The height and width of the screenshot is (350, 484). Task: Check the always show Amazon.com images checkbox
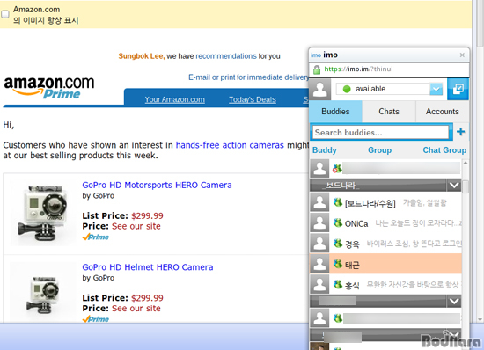(5, 14)
